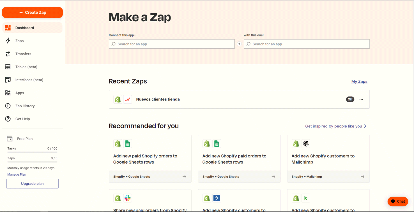The height and width of the screenshot is (212, 414).
Task: Click the Zap History clock icon
Action: point(8,106)
